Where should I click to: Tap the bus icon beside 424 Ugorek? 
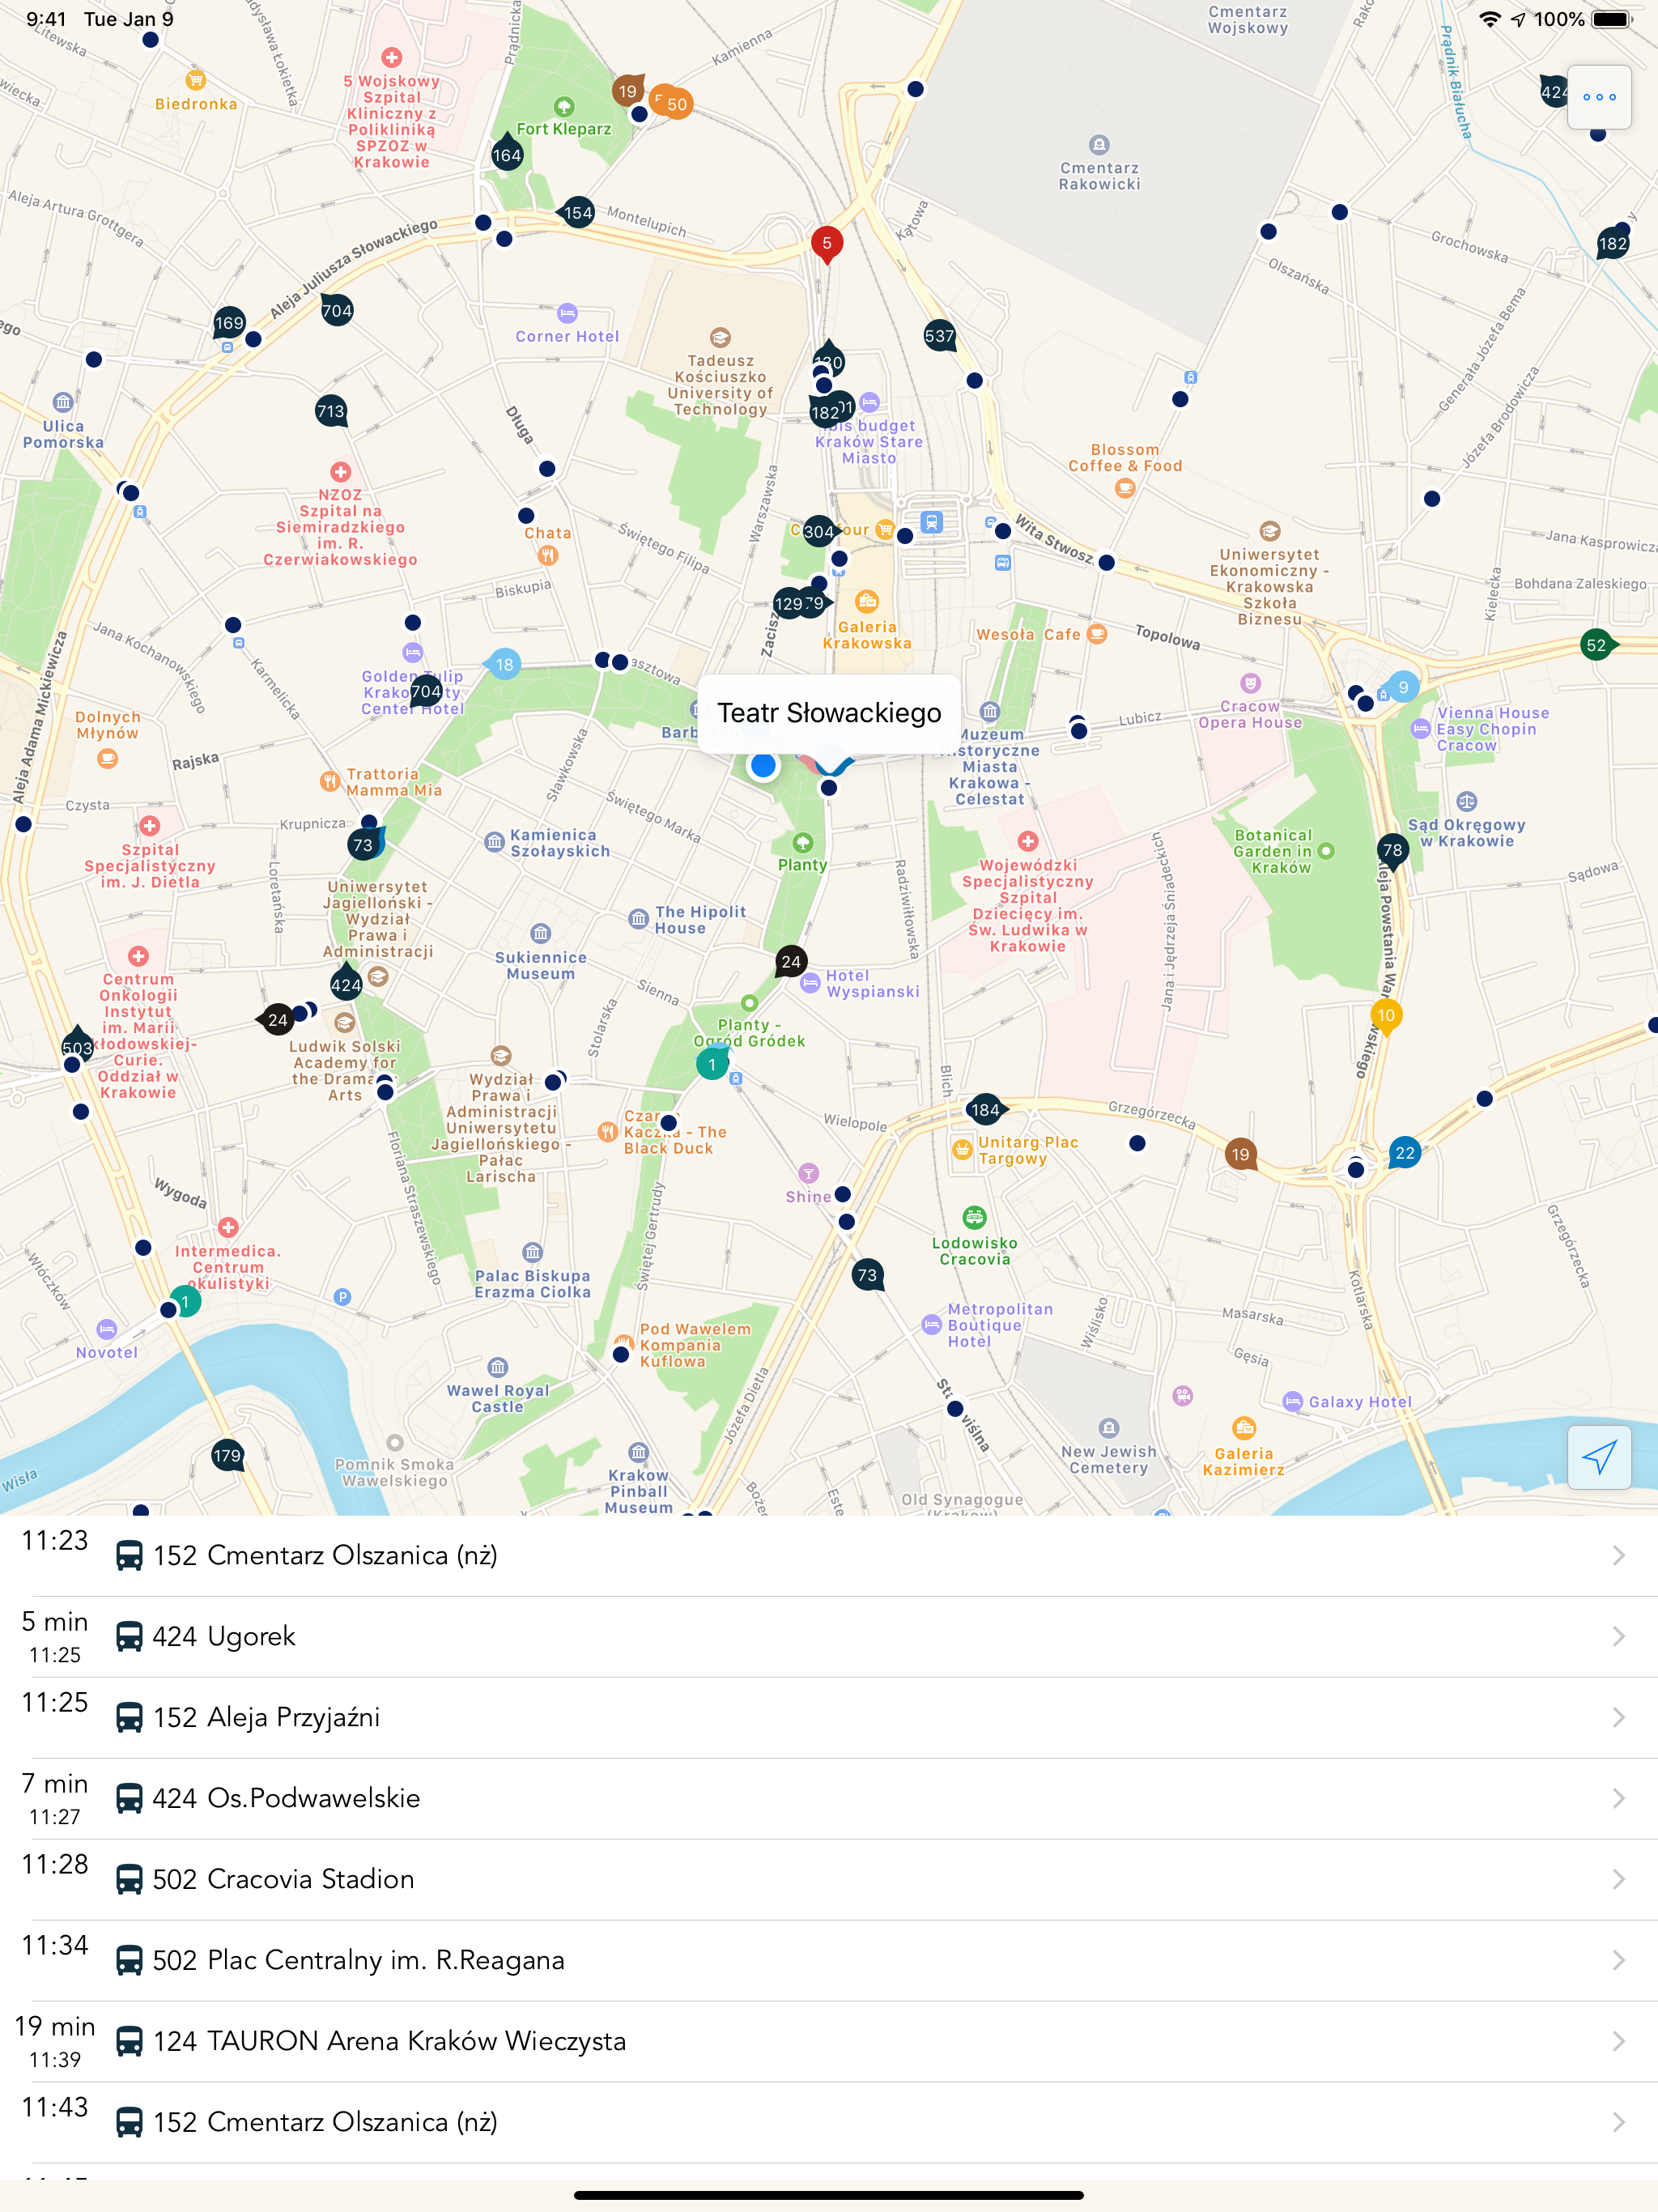[129, 1637]
